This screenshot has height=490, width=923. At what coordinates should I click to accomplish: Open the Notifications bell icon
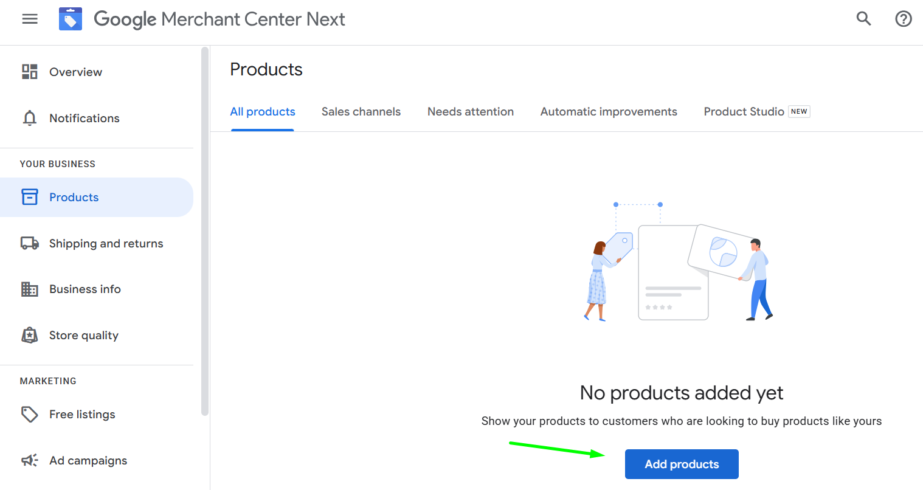pos(29,118)
